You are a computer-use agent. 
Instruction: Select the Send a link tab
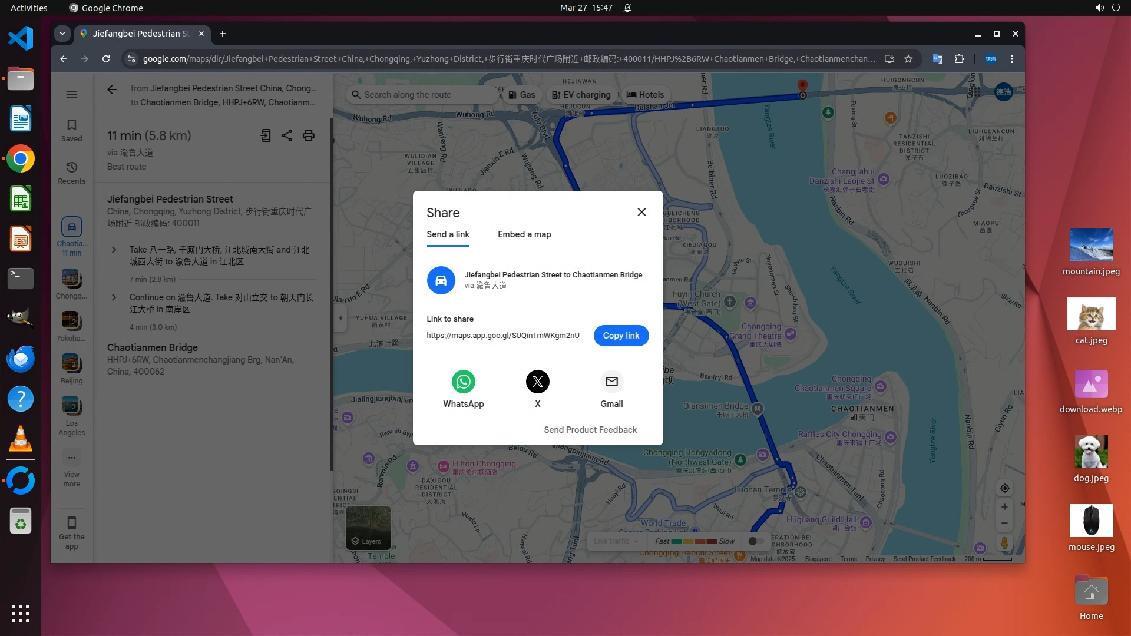(x=448, y=234)
